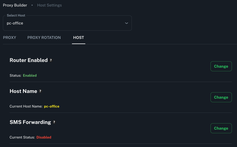The height and width of the screenshot is (147, 237).
Task: Click Change button for Host Name
Action: click(221, 97)
